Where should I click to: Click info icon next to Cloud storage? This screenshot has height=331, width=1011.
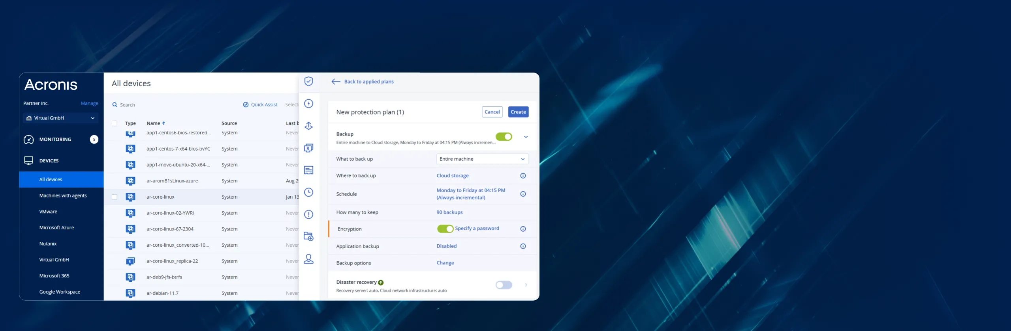pyautogui.click(x=523, y=176)
